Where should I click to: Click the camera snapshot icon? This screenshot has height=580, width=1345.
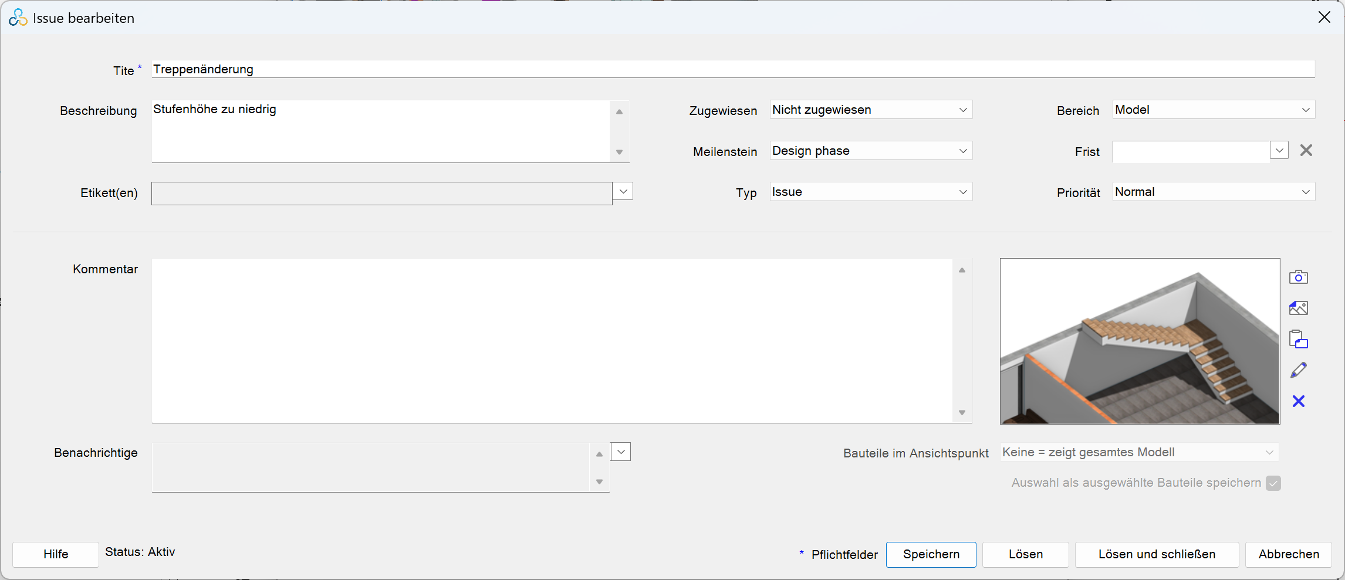click(x=1298, y=277)
